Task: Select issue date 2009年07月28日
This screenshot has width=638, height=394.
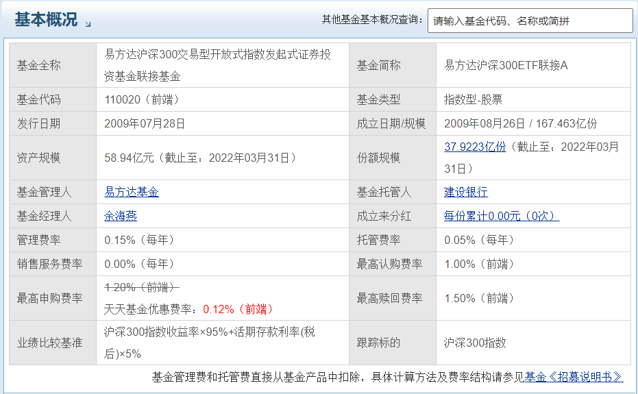Action: [145, 123]
